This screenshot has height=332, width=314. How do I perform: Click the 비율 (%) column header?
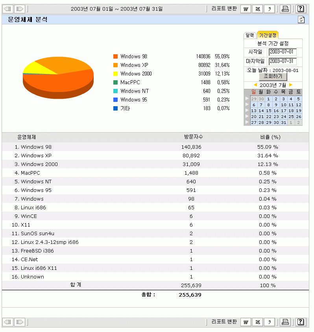[270, 137]
